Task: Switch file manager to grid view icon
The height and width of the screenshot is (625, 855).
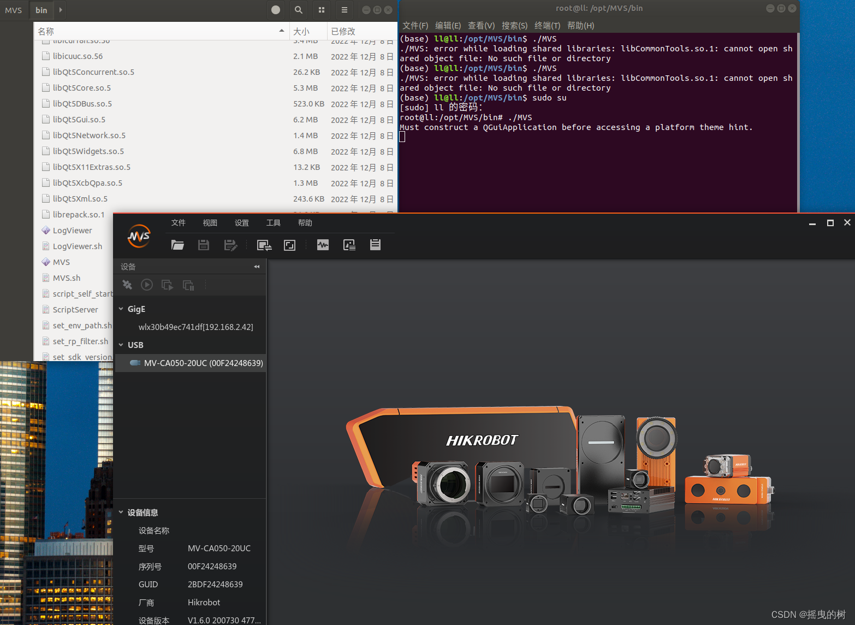Action: (322, 10)
